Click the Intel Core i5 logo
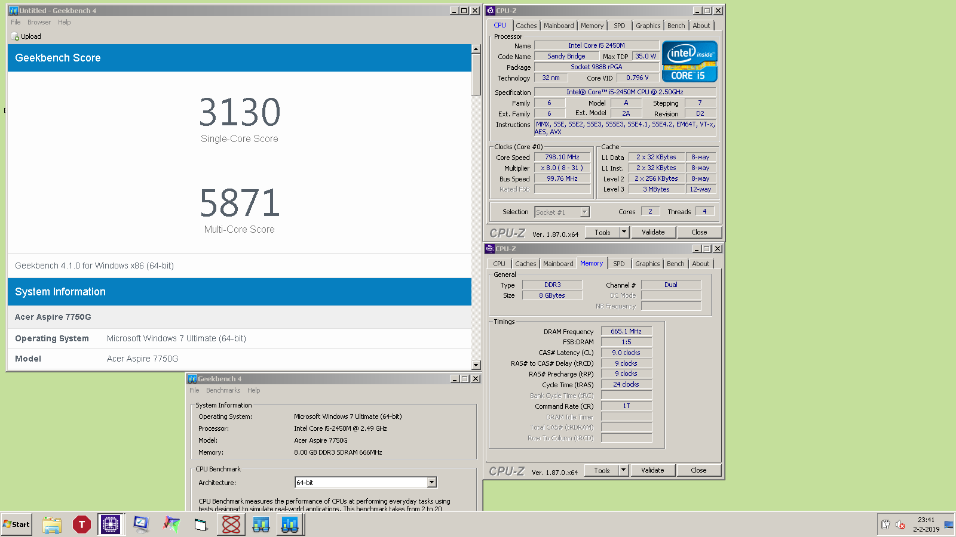Screen dimensions: 956x537 pyautogui.click(x=690, y=61)
